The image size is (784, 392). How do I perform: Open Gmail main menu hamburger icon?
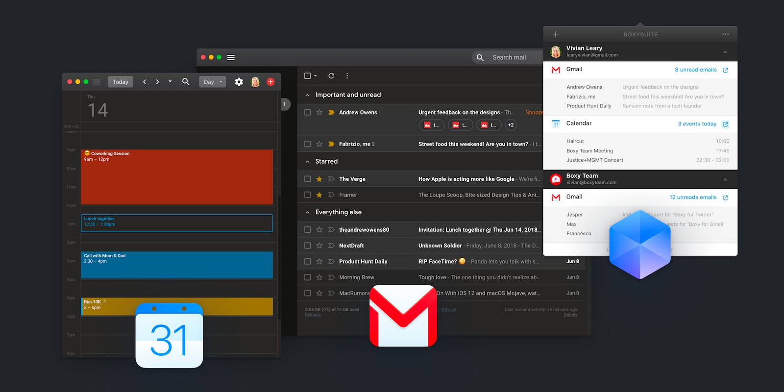[231, 57]
